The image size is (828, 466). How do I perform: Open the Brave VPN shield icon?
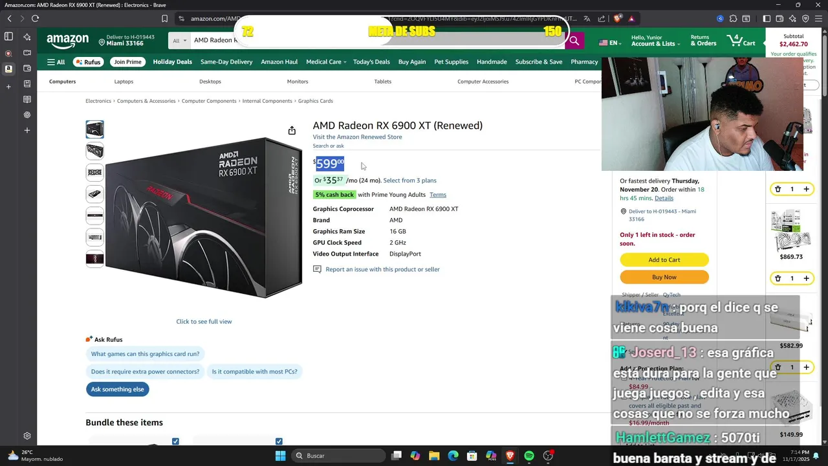pyautogui.click(x=805, y=19)
